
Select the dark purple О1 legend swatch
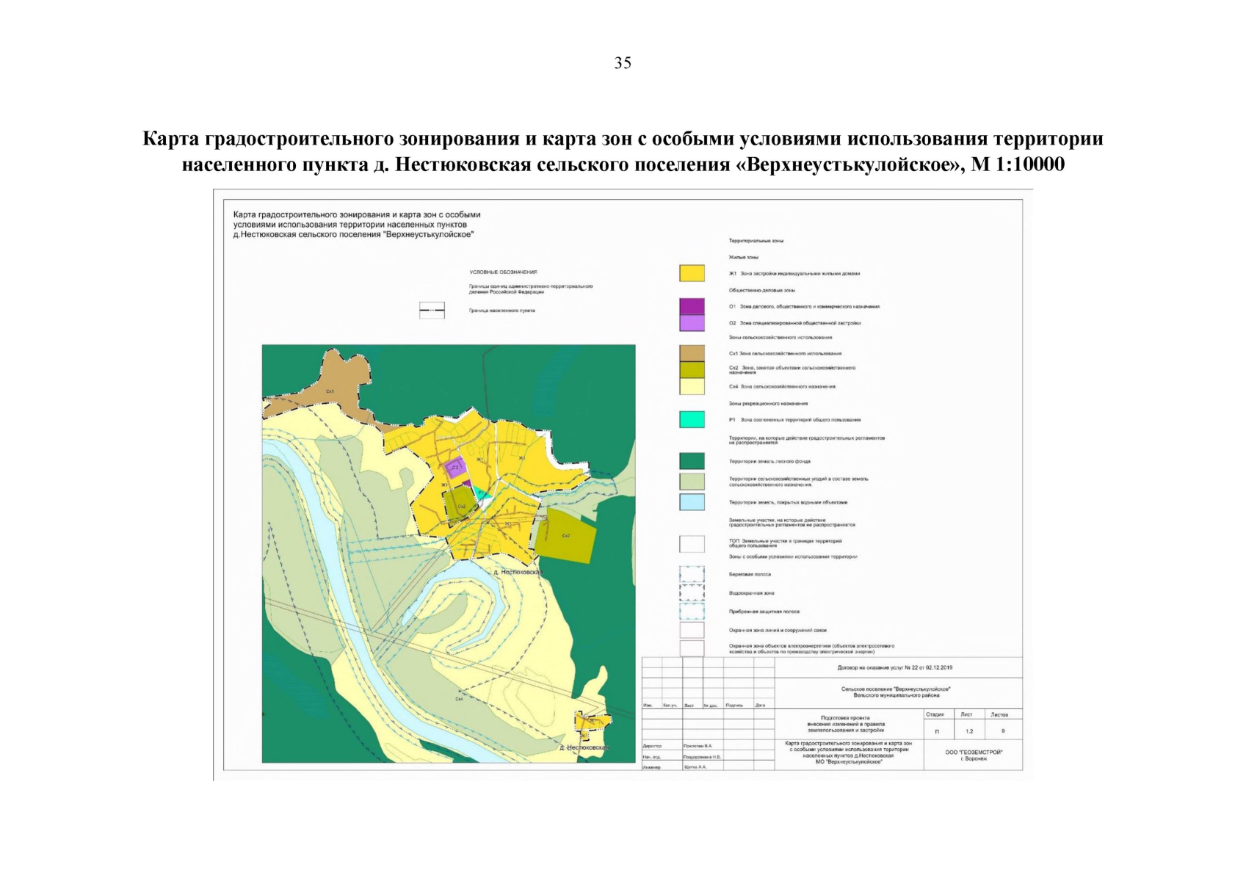click(692, 306)
